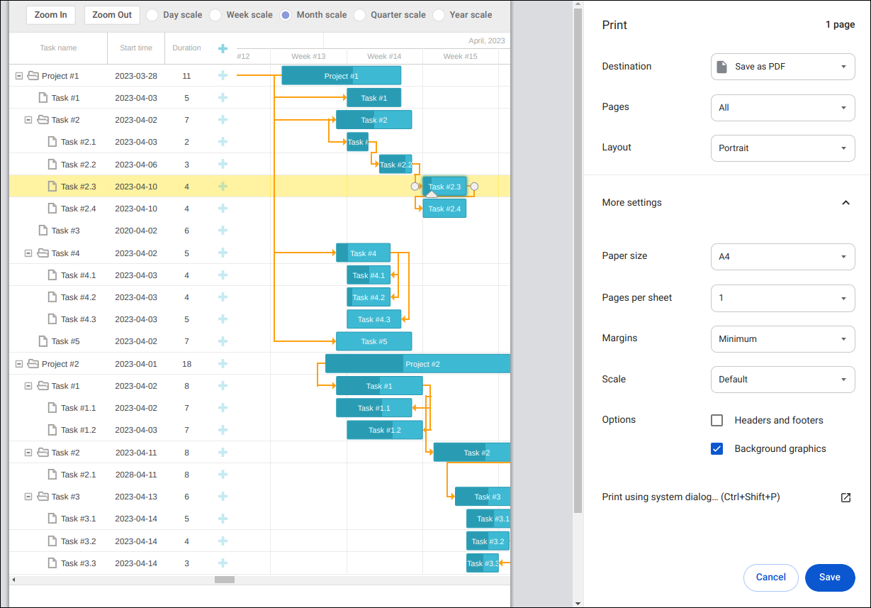Enable the Headers and footers checkbox
This screenshot has height=608, width=871.
717,420
